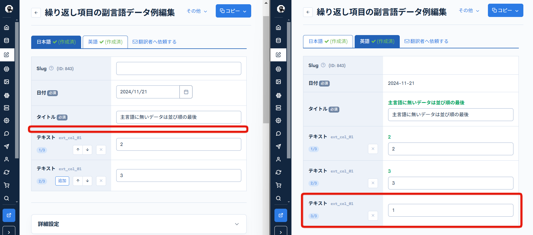The width and height of the screenshot is (533, 235).
Task: Click the app logo in the left window
Action: [9, 9]
